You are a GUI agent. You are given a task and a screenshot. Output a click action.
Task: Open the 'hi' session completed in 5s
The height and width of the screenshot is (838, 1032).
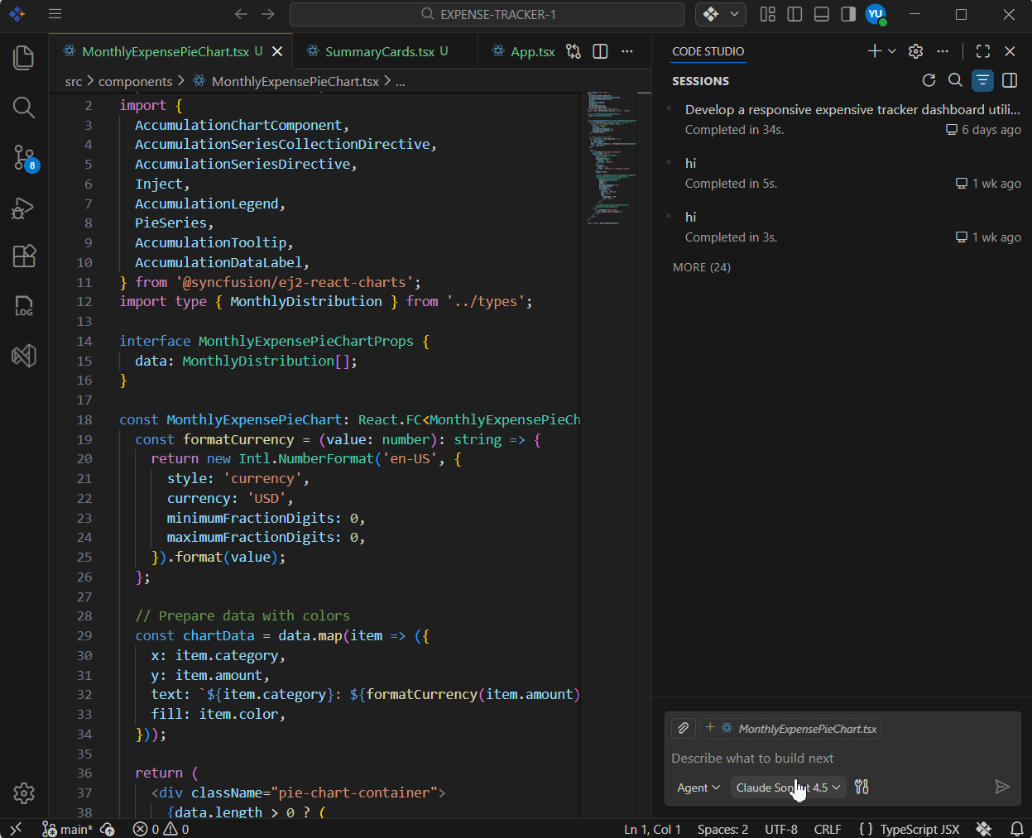click(x=843, y=173)
